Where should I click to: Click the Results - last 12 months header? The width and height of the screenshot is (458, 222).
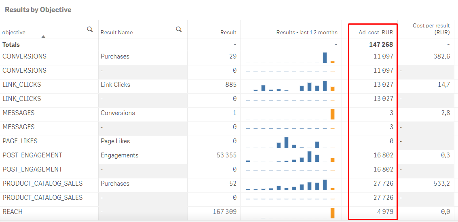306,32
